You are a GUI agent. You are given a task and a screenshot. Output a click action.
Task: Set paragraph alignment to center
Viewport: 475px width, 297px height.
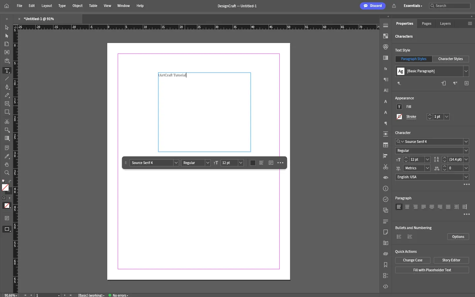(x=407, y=207)
